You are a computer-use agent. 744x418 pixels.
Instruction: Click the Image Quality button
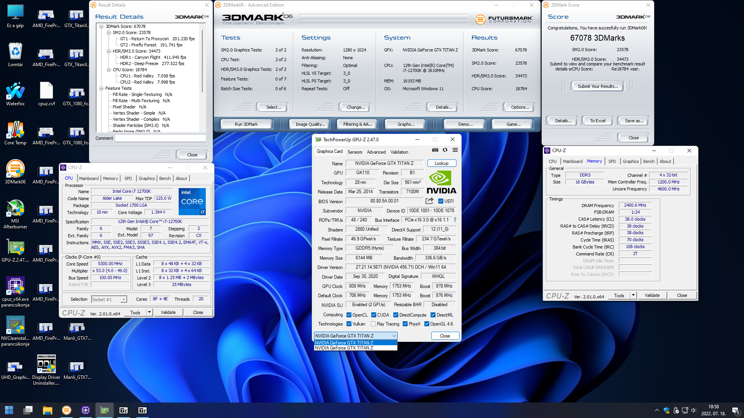point(310,124)
